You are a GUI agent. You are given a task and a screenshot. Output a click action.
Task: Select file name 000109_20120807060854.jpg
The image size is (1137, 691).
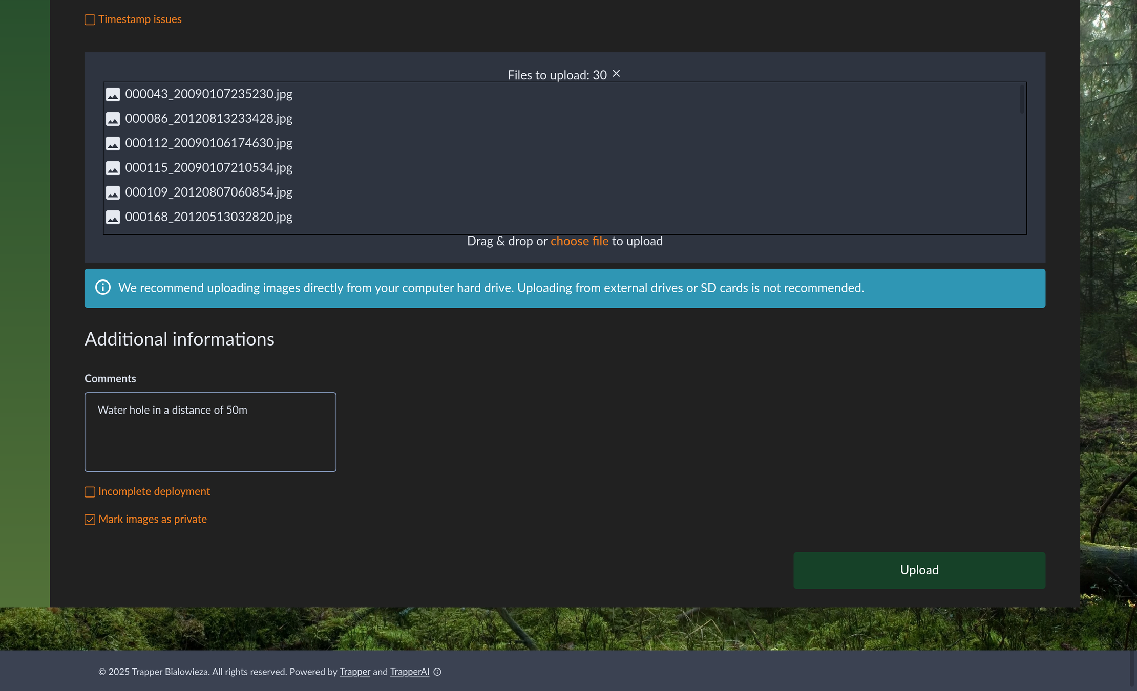(209, 192)
